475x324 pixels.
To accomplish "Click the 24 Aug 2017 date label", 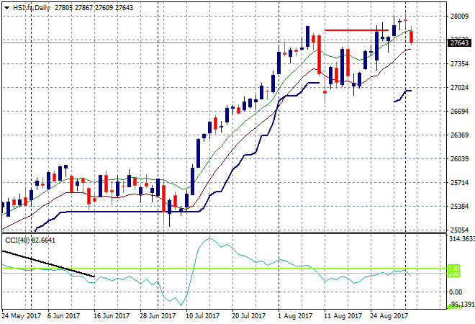I will coord(390,315).
